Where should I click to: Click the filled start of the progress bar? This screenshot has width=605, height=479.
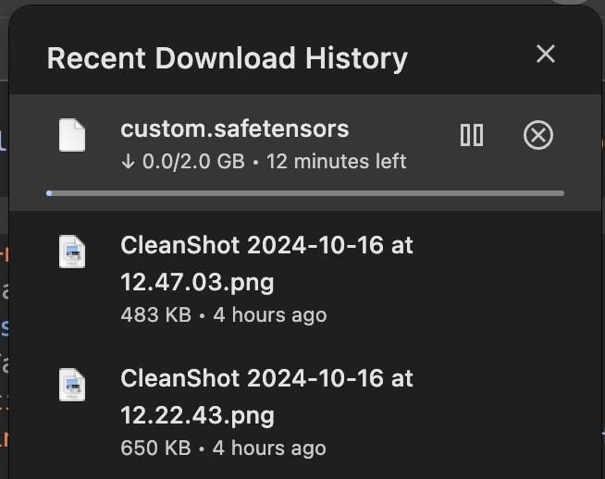click(49, 193)
